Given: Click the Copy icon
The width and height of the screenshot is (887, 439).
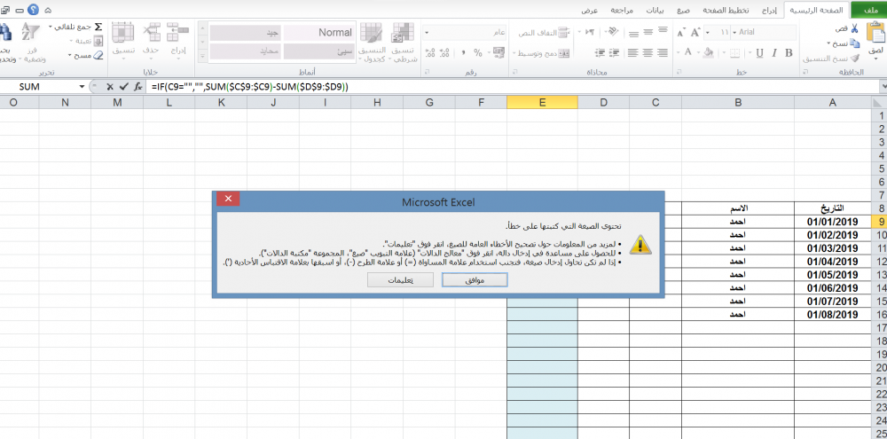Looking at the screenshot, I should click(854, 43).
